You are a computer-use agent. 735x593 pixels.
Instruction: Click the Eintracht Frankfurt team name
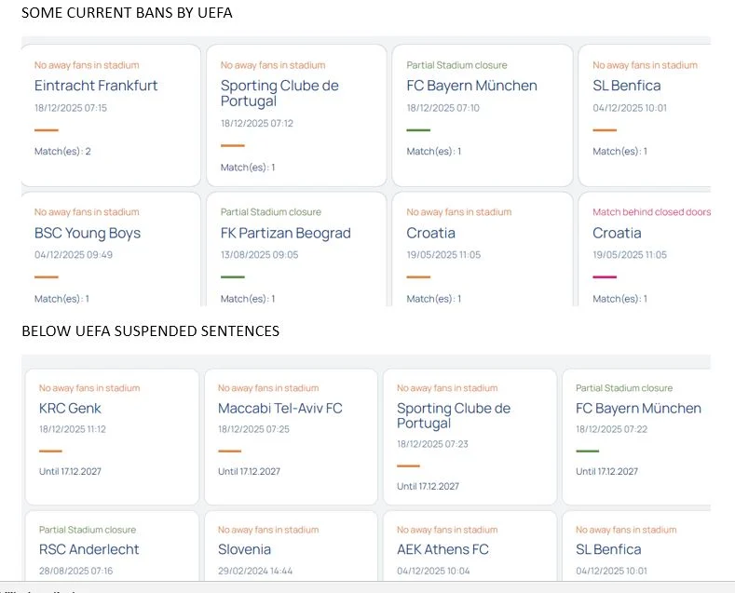point(96,86)
